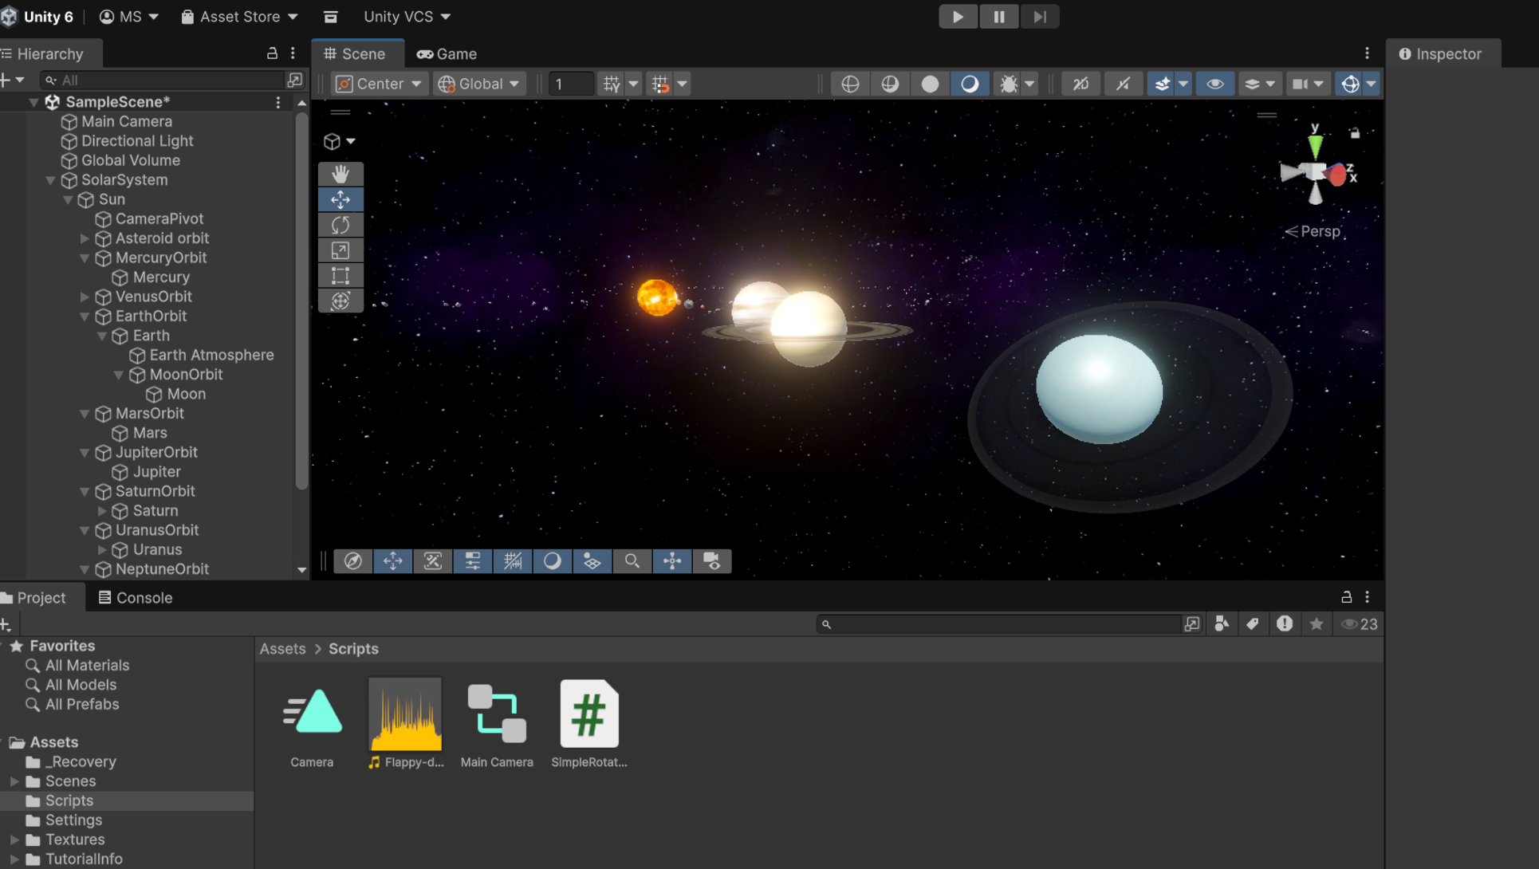Select the Rotate tool
Viewport: 1539px width, 869px height.
(x=340, y=225)
